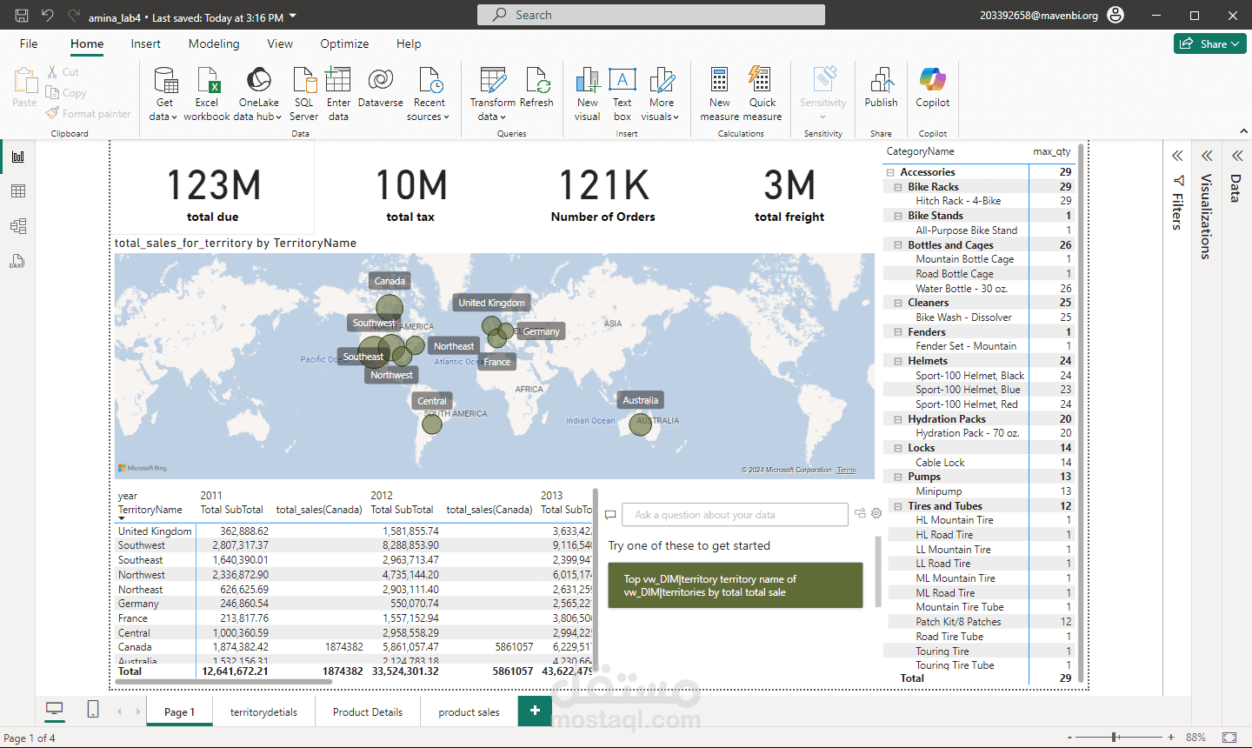Launch the Copilot pane

coord(933,87)
